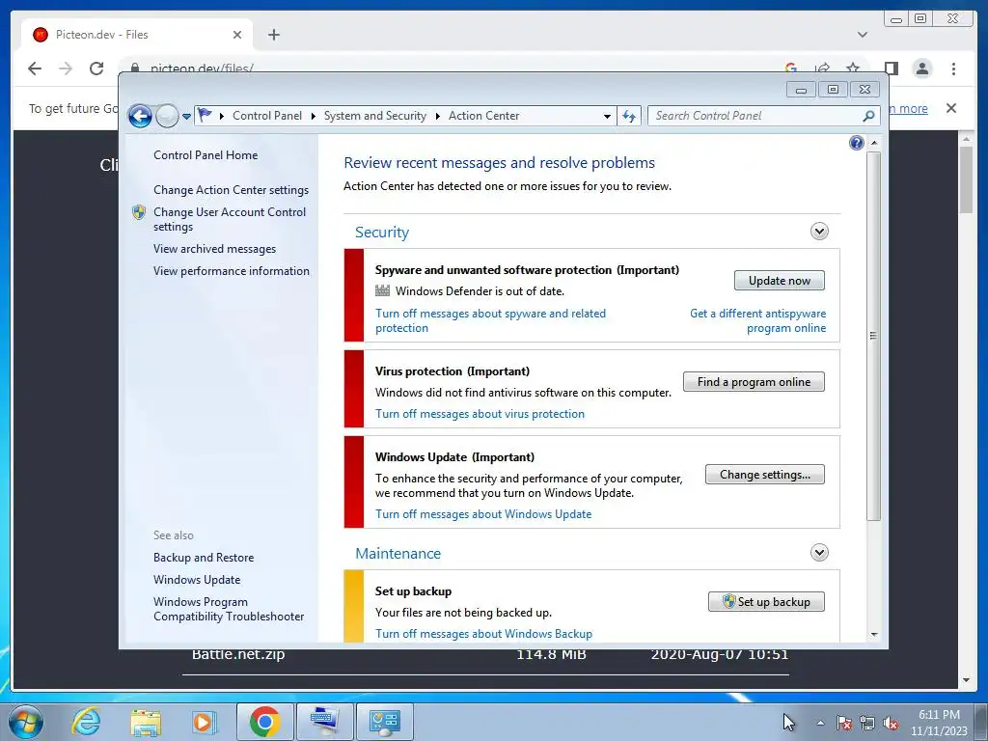Expand the arrow after System and Security breadcrumb
Viewport: 988px width, 741px height.
437,116
